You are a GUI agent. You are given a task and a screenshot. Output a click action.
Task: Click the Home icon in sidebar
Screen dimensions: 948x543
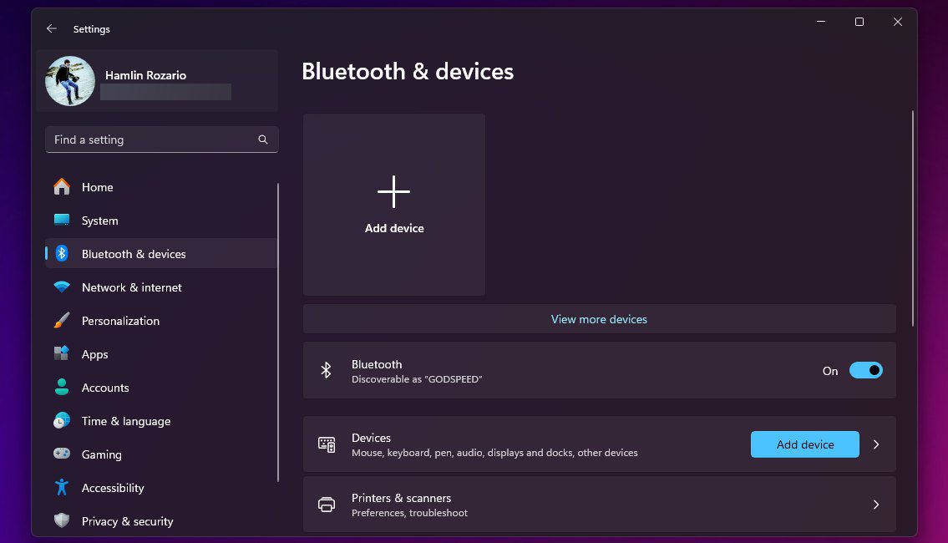pos(62,187)
